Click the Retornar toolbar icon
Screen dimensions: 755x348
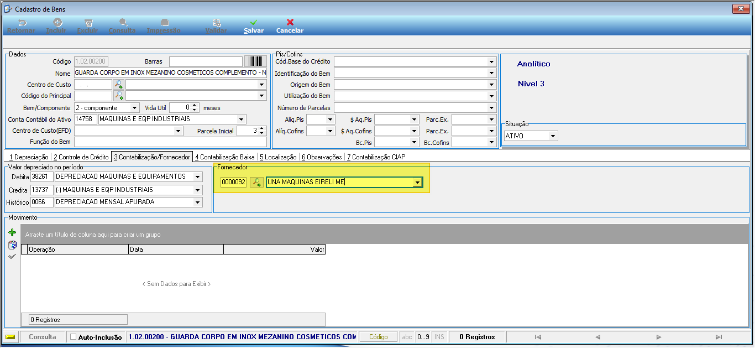pos(22,23)
